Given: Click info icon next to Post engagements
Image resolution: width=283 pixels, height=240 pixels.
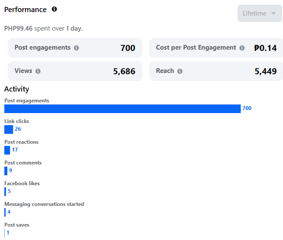Looking at the screenshot, I should [x=76, y=48].
